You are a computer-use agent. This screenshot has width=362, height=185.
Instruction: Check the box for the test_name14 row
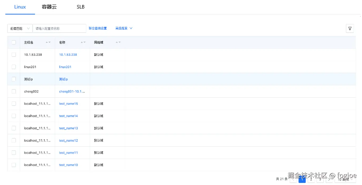click(14, 116)
